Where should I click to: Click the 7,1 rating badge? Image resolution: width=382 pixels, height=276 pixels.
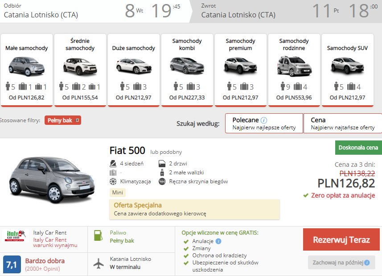click(x=12, y=264)
